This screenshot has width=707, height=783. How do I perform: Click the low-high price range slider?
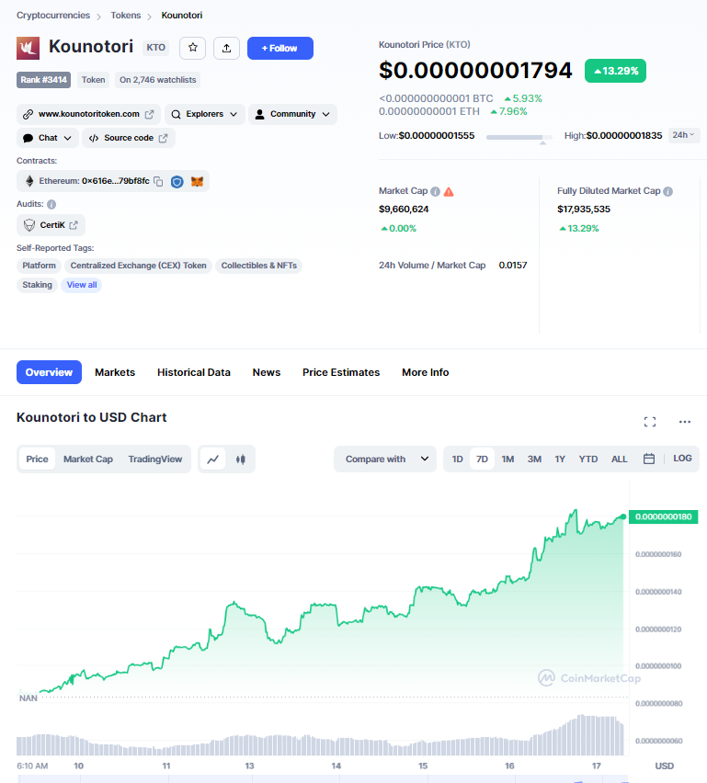tap(519, 137)
